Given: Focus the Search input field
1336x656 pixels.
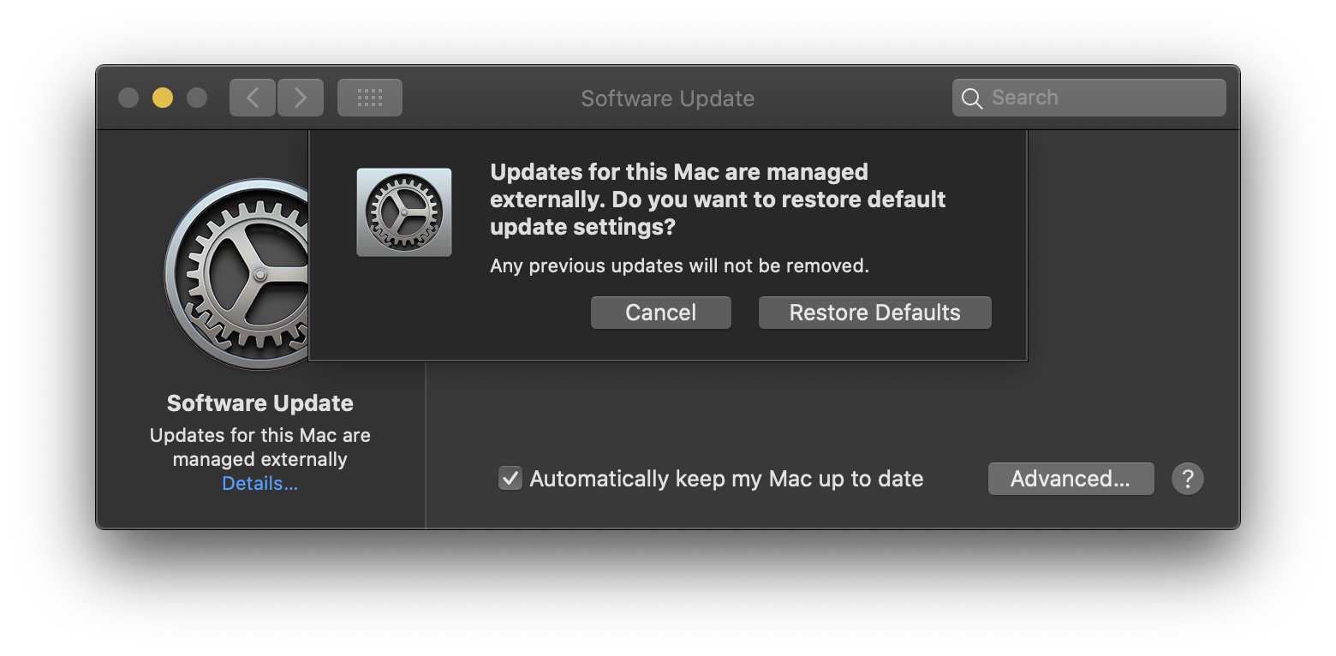Looking at the screenshot, I should click(x=1089, y=98).
